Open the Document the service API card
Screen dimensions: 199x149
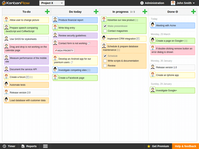click(26, 69)
